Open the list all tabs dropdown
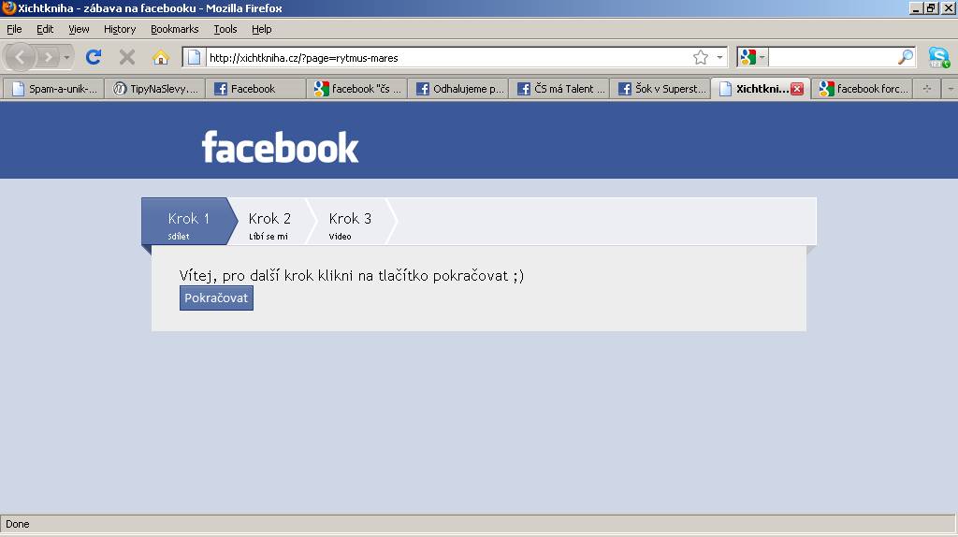958x537 pixels. point(951,89)
